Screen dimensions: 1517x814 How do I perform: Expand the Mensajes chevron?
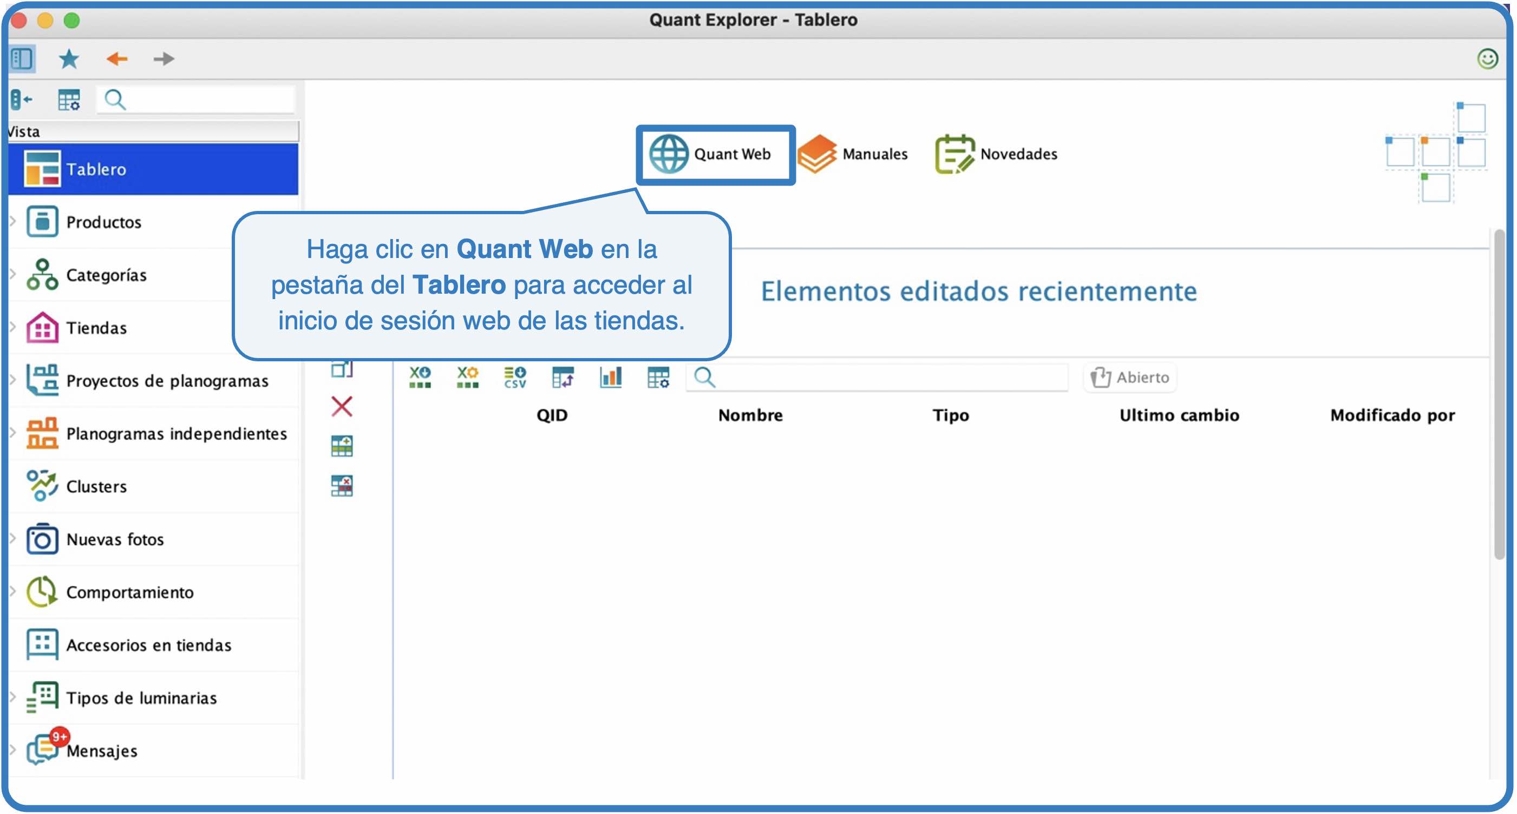pos(13,751)
